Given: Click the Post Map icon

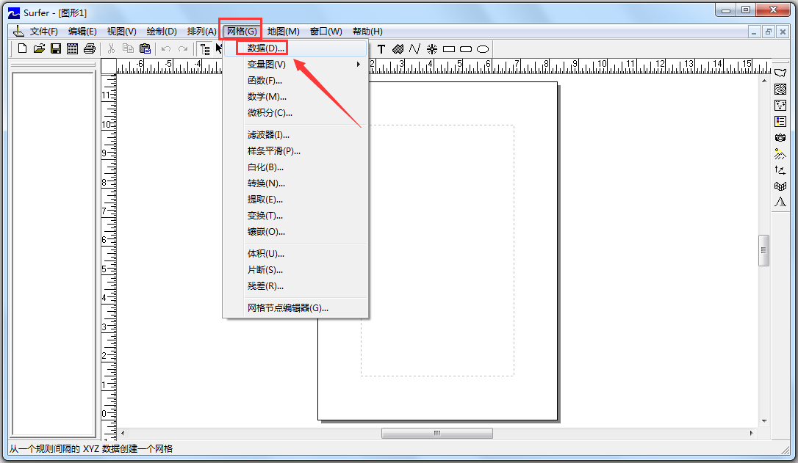Looking at the screenshot, I should point(780,105).
